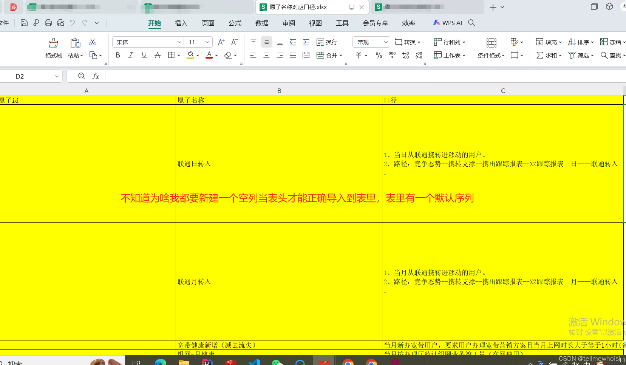Toggle italic formatting
626x365 pixels.
pyautogui.click(x=131, y=55)
